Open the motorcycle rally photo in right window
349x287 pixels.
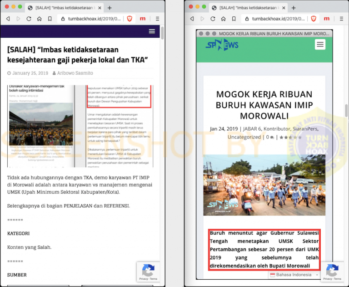tap(264, 185)
